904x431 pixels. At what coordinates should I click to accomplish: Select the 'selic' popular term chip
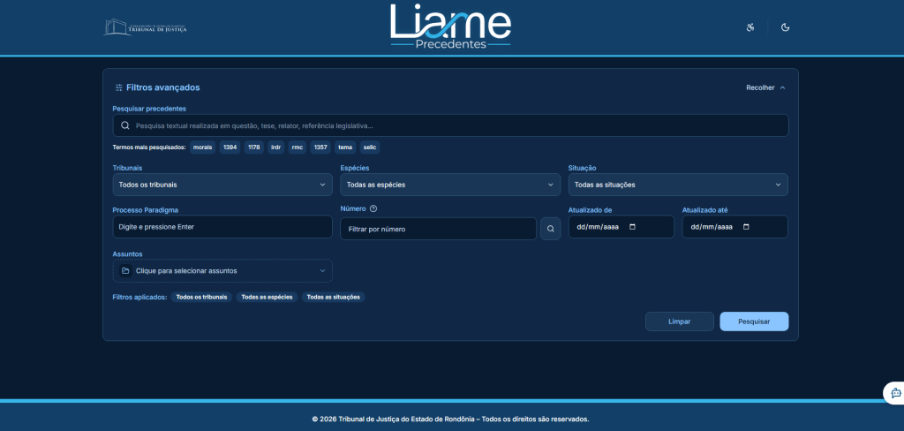[370, 147]
